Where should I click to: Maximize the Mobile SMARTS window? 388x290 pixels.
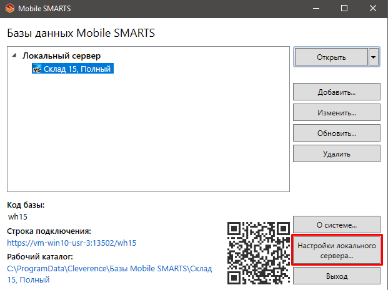(x=344, y=8)
